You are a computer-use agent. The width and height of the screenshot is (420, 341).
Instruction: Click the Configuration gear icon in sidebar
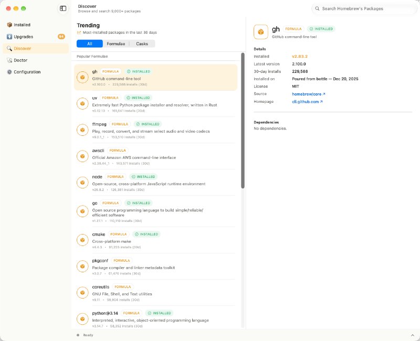click(x=9, y=72)
